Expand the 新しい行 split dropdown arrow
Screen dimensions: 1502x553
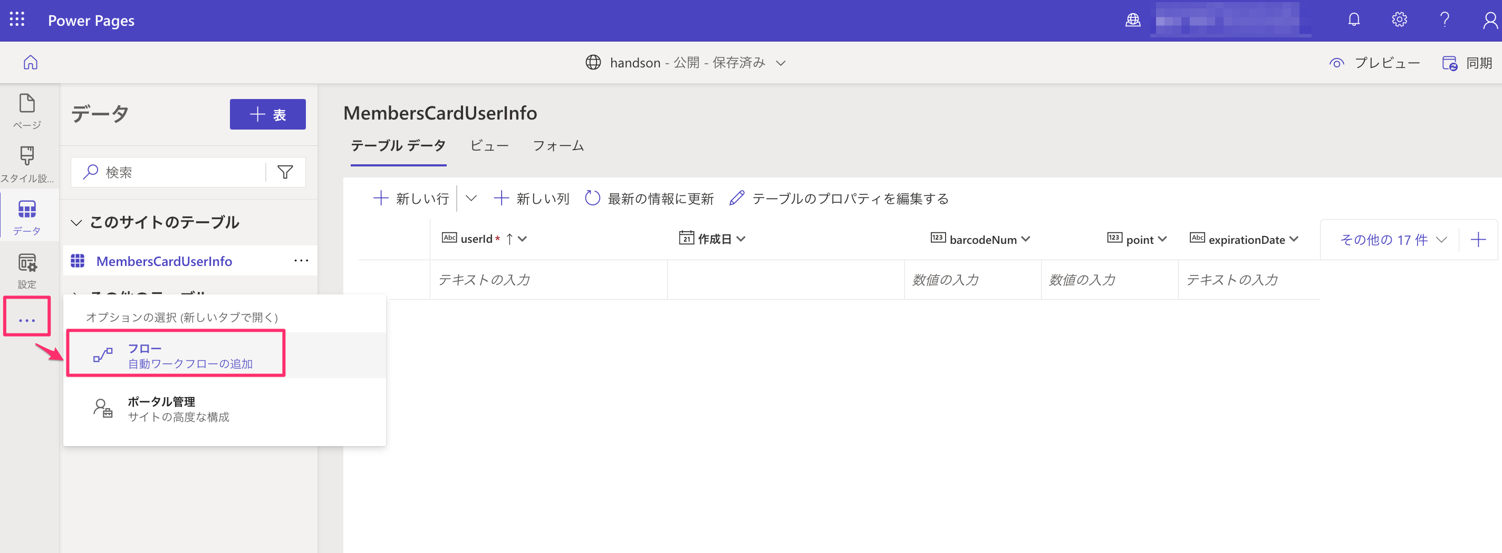tap(471, 199)
